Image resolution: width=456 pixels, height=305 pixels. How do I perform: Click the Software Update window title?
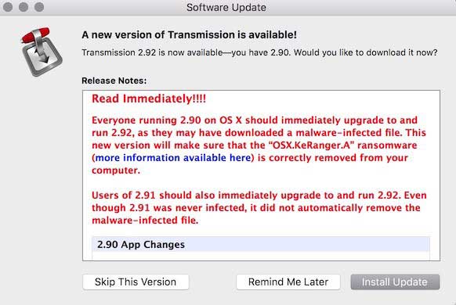(226, 7)
